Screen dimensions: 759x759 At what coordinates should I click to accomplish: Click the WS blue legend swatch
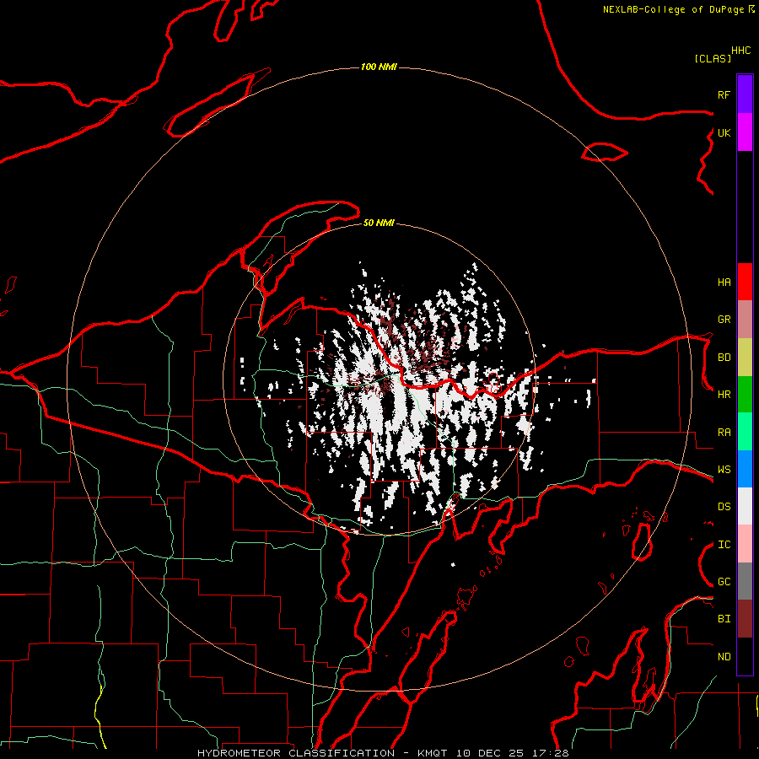point(745,469)
